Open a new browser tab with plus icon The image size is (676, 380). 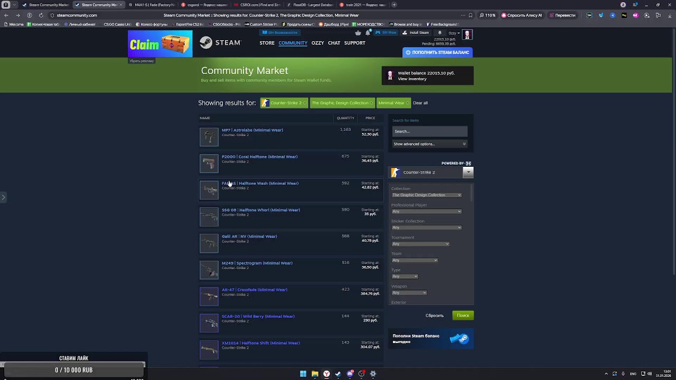click(394, 5)
